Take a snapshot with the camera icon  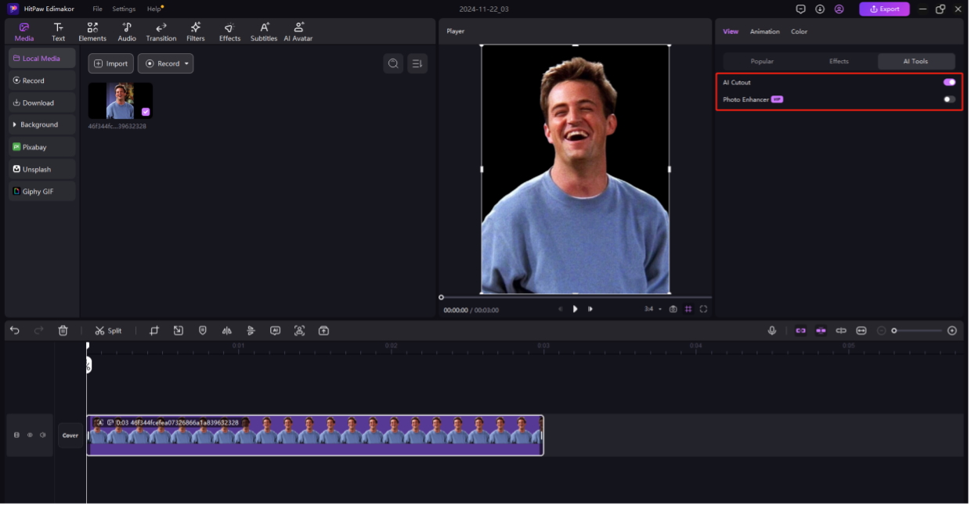coord(673,309)
